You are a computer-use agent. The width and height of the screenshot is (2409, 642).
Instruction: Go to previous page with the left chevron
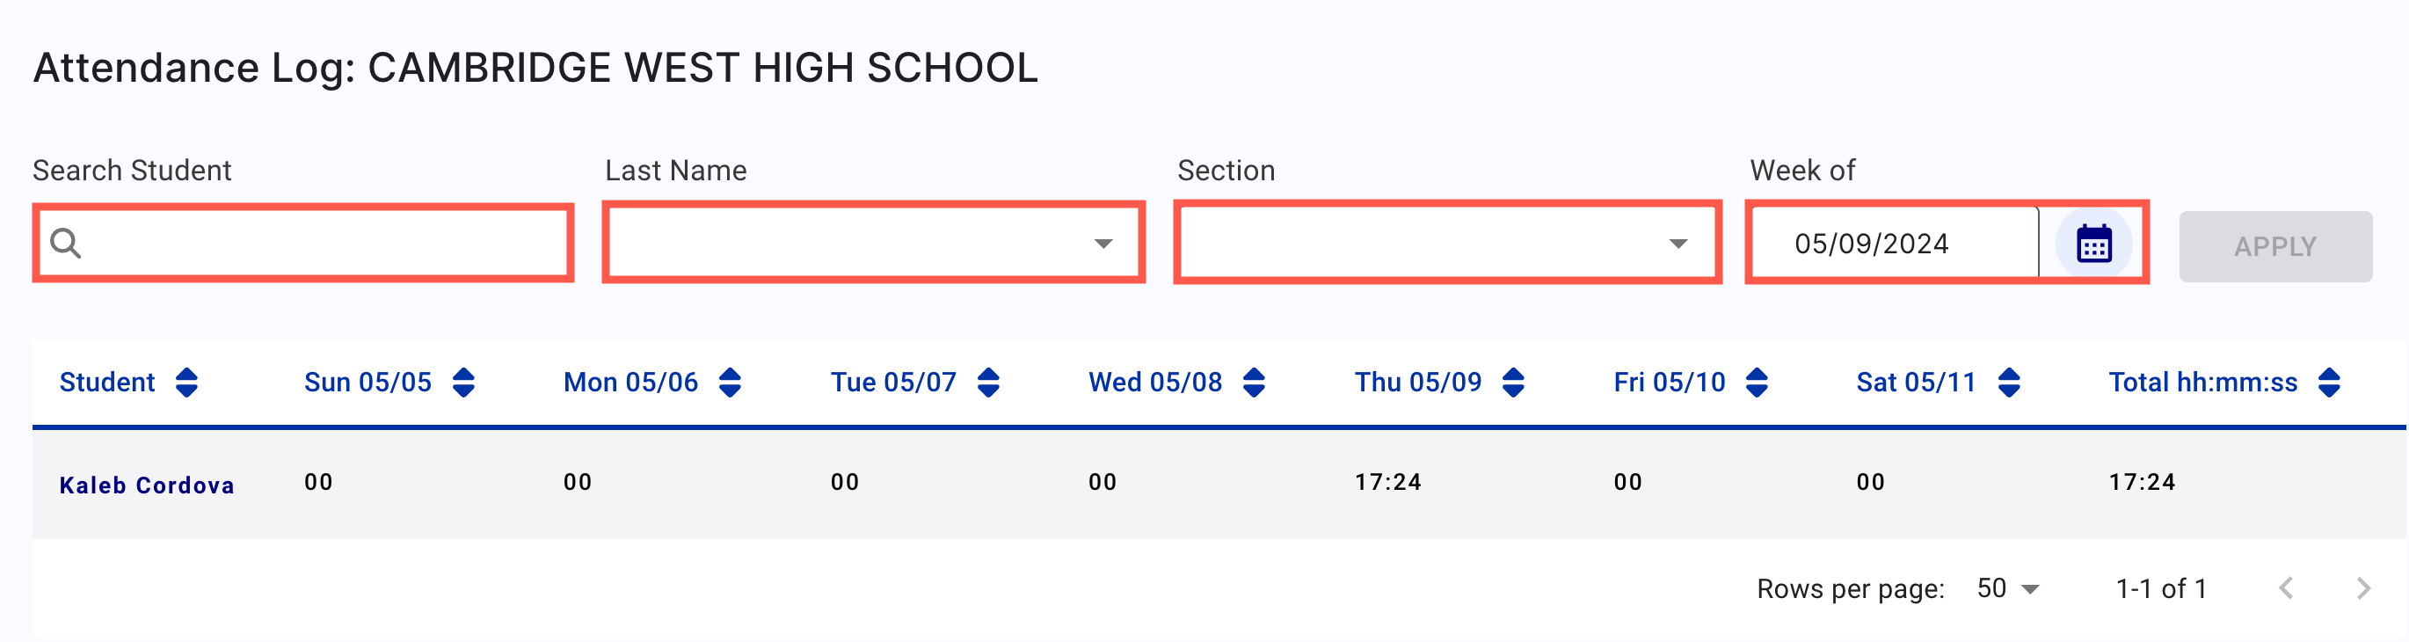coord(2285,588)
